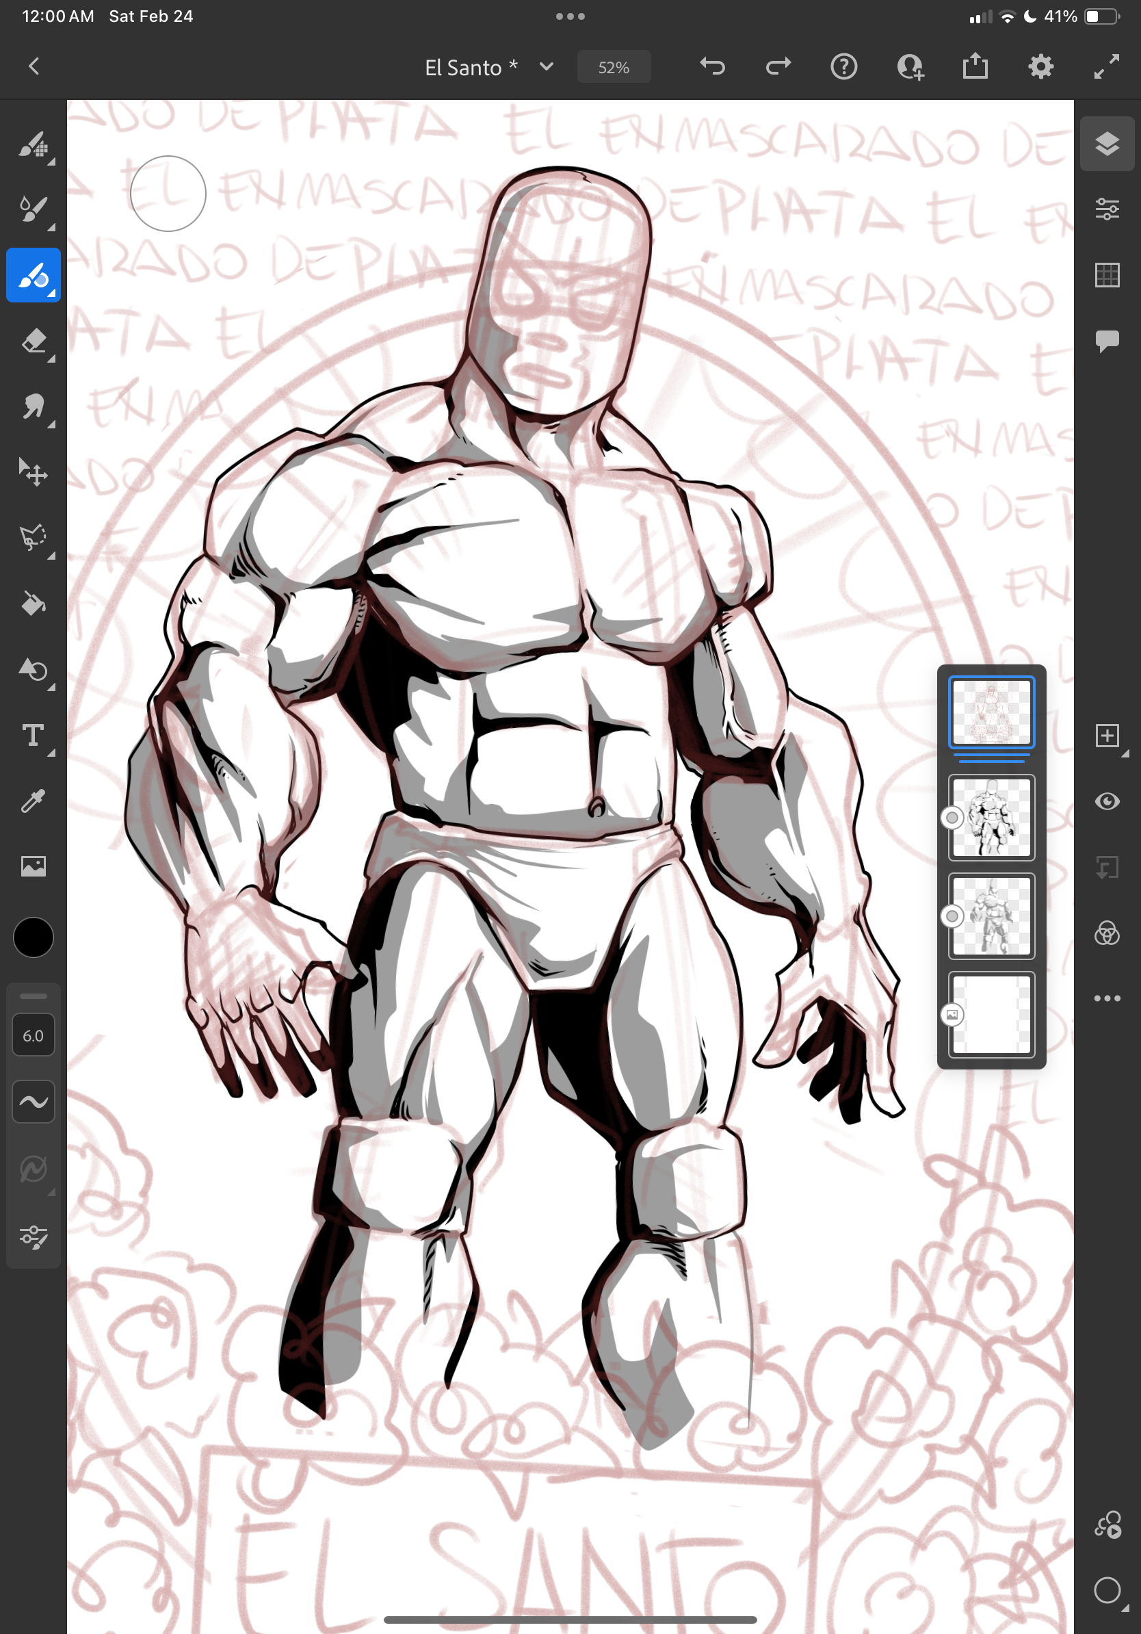Select the inked line art layer thumbnail
The image size is (1141, 1634).
point(991,818)
